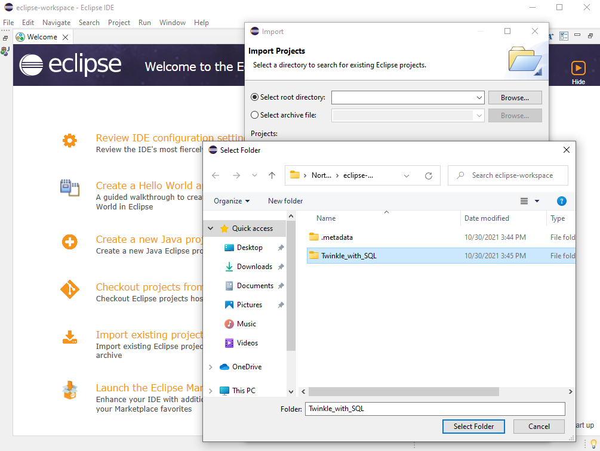Image resolution: width=600 pixels, height=451 pixels.
Task: Open Launch the Eclipse Marketplace link
Action: tap(149, 388)
